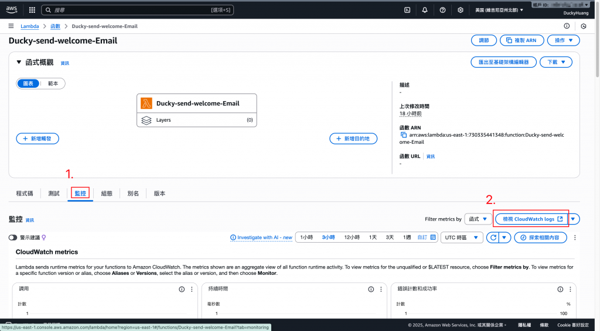Image resolution: width=600 pixels, height=331 pixels.
Task: Click the Lambda icon in function box
Action: click(146, 103)
